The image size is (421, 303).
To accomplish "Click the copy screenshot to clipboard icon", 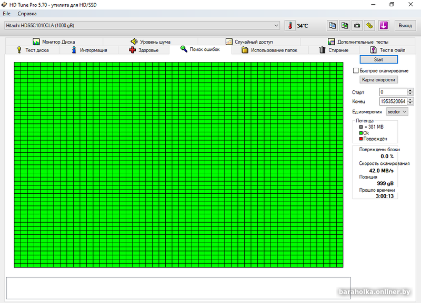I will pos(345,25).
